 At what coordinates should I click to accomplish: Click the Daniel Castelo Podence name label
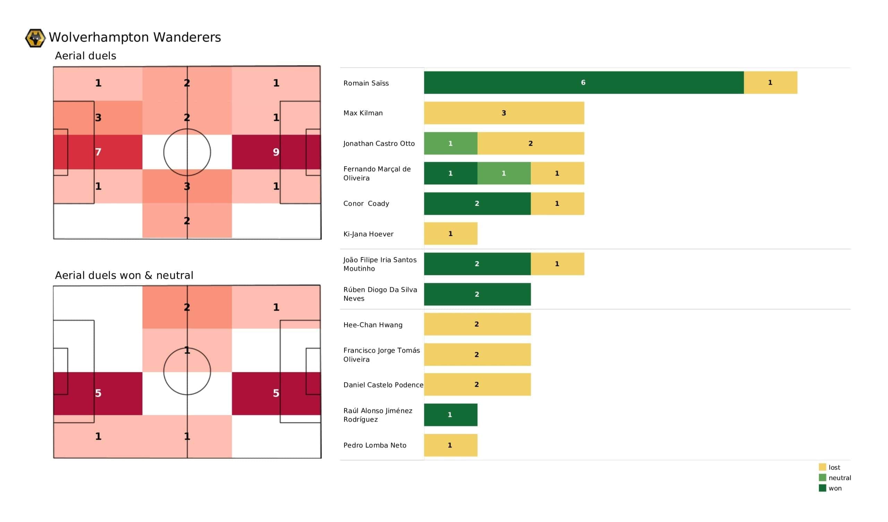pos(383,385)
